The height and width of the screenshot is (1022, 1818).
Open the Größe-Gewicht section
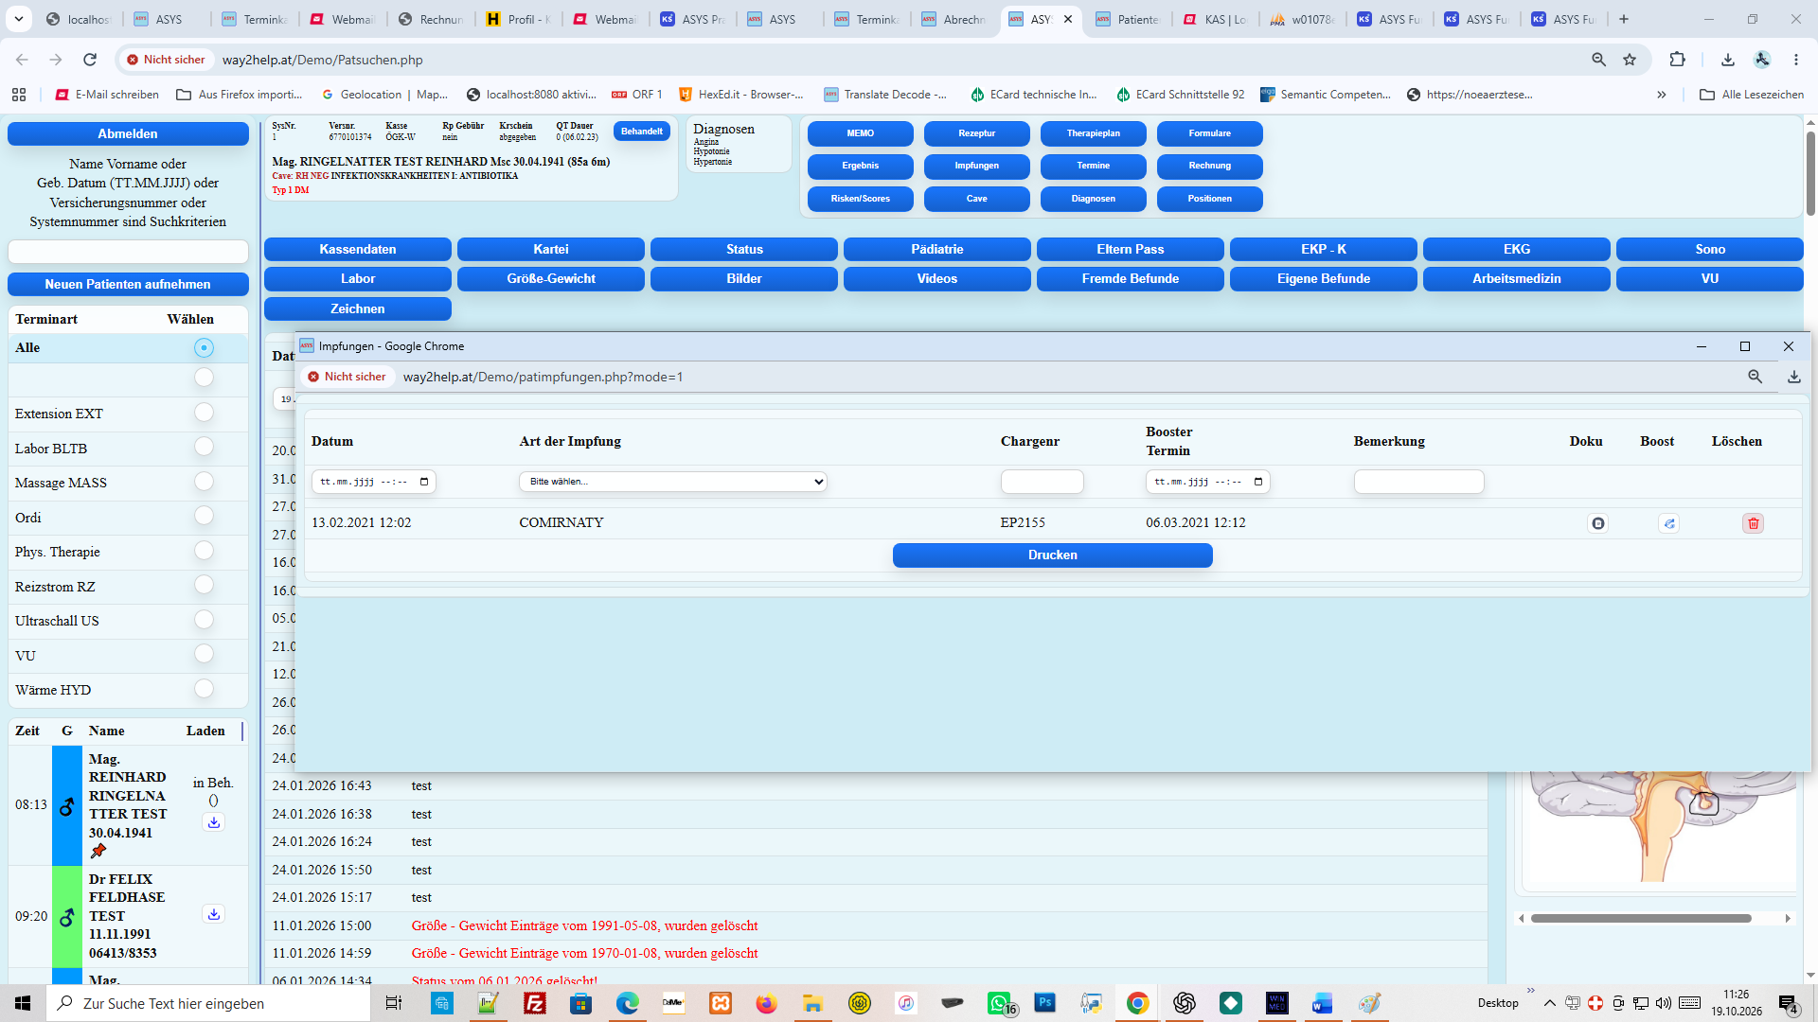coord(551,278)
